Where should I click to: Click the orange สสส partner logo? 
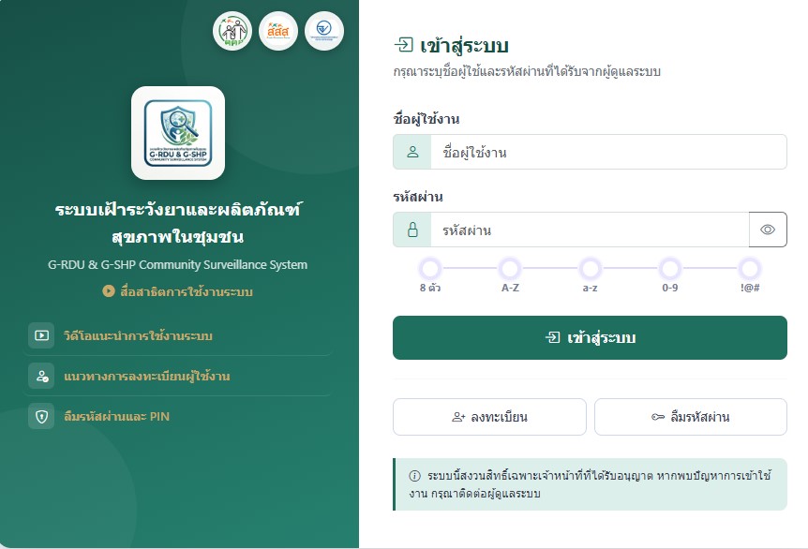[278, 32]
